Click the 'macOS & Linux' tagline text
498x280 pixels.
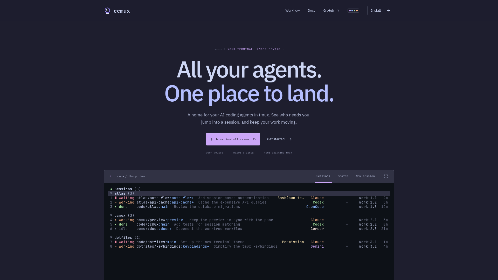tap(244, 153)
